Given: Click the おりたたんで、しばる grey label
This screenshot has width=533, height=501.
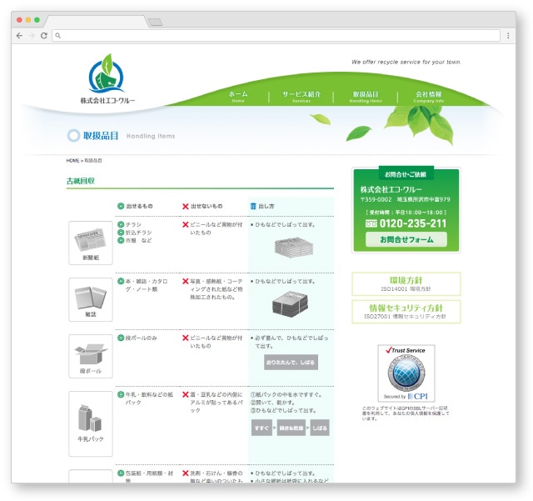Looking at the screenshot, I should [291, 362].
